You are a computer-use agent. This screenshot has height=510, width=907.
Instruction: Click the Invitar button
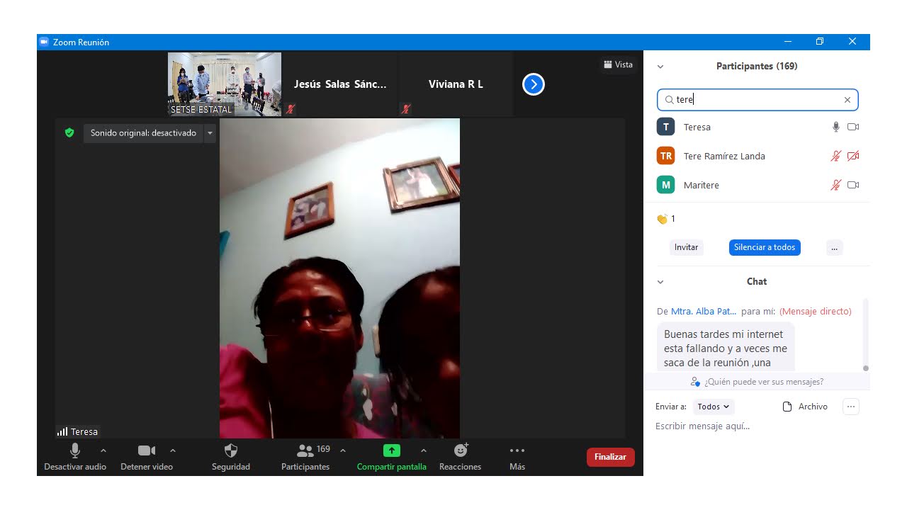coord(686,247)
